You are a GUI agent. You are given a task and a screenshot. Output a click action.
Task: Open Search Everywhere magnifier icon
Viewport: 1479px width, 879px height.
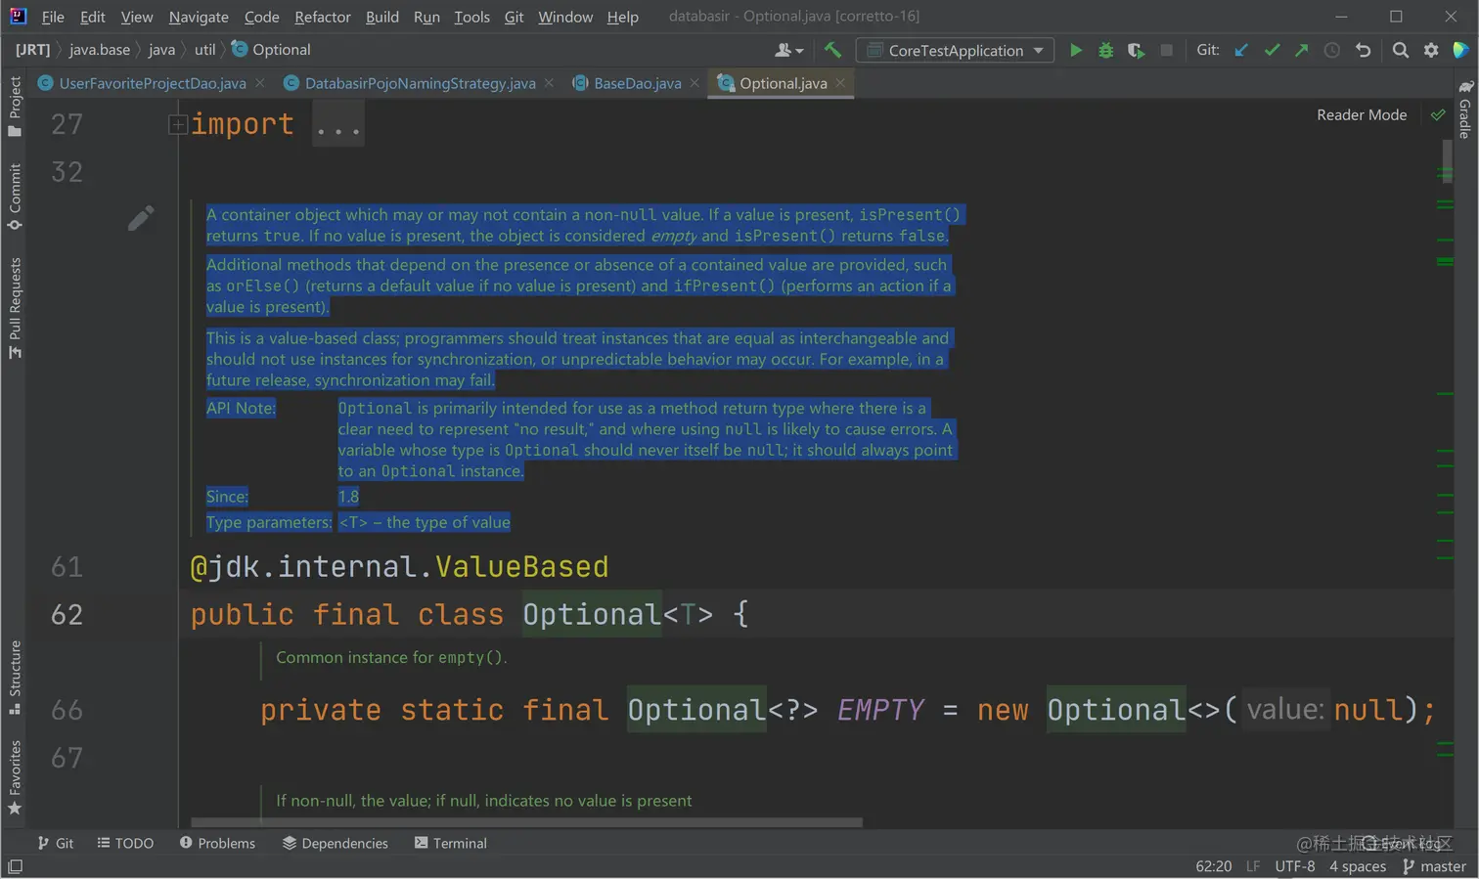(x=1400, y=50)
